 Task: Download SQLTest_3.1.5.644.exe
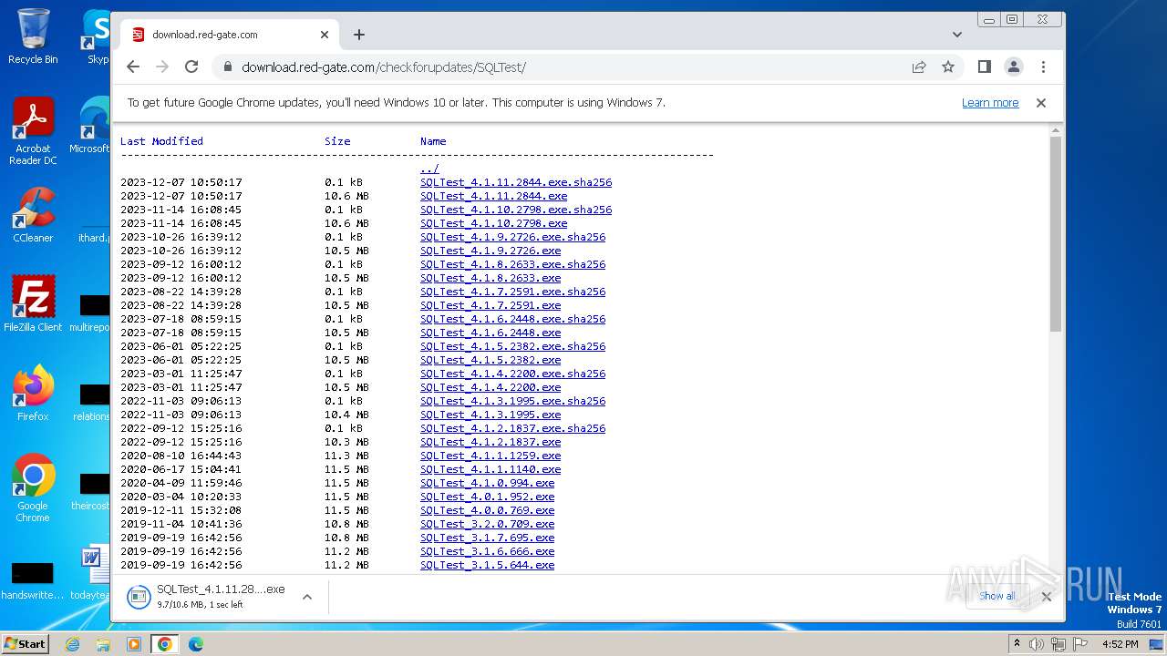pyautogui.click(x=487, y=565)
